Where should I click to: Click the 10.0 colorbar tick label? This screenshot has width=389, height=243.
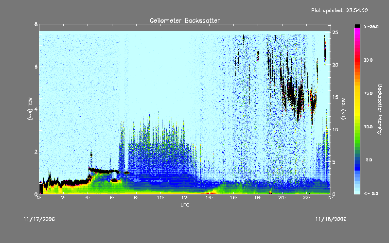pyautogui.click(x=368, y=127)
